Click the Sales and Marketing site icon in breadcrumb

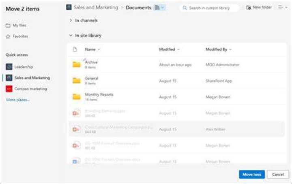point(69,7)
